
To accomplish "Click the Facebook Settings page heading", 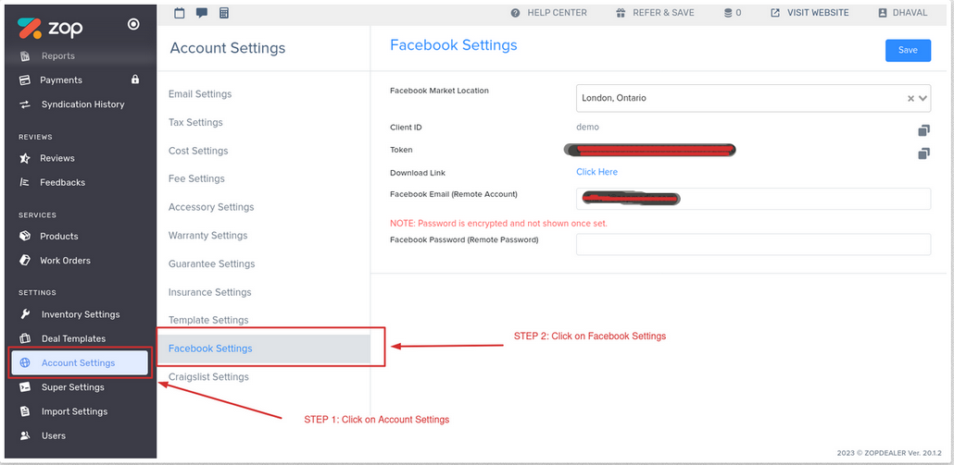I will (453, 45).
